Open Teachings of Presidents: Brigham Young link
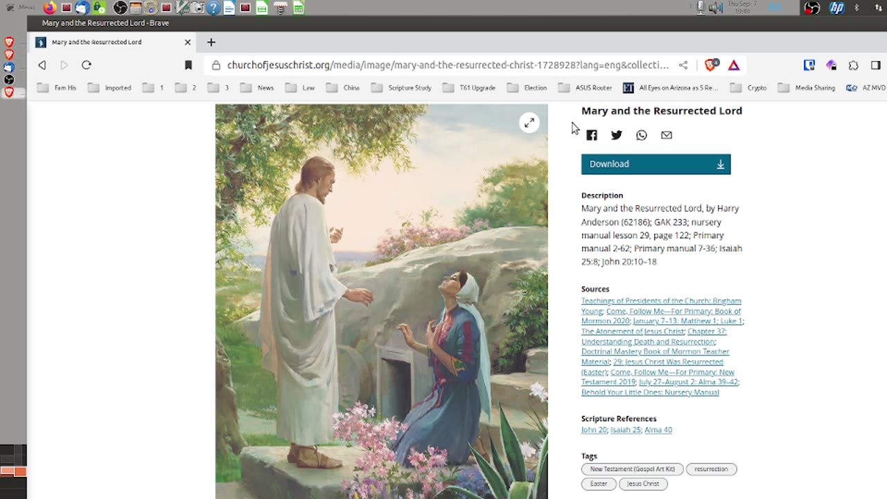This screenshot has width=887, height=499. [x=661, y=301]
